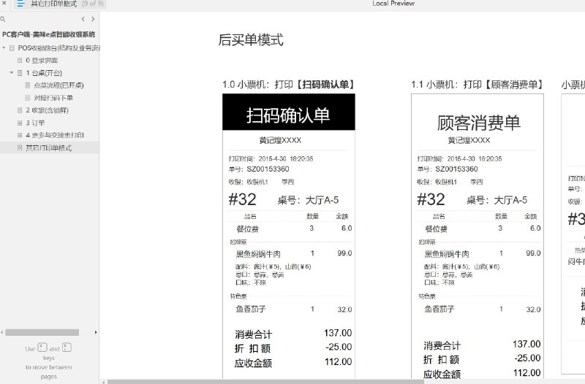
Task: Click 单号 SZ00153360 in 扫码确认单 receipt
Action: pyautogui.click(x=259, y=169)
